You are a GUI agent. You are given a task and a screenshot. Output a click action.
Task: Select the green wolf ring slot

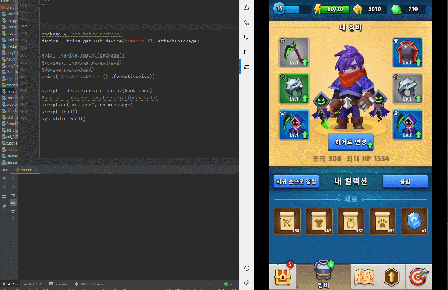[x=294, y=89]
